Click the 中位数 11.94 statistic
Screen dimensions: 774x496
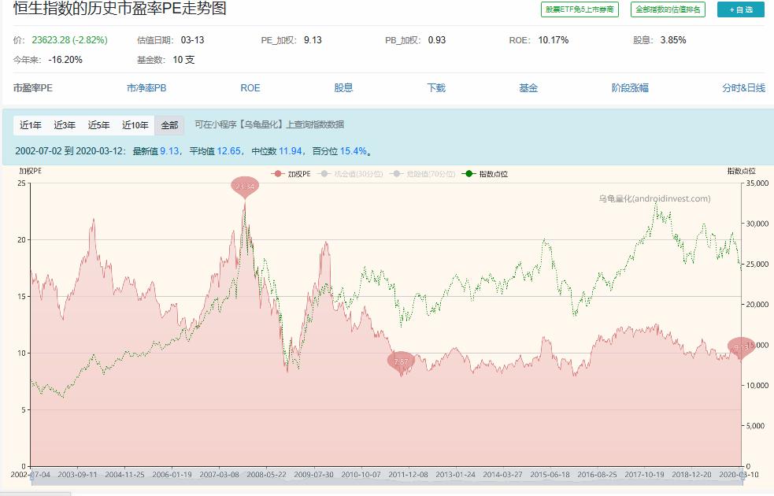pyautogui.click(x=277, y=151)
